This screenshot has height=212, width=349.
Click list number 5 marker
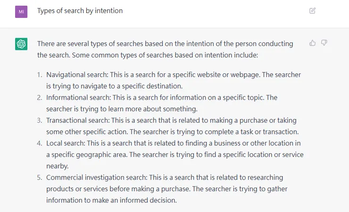[40, 177]
